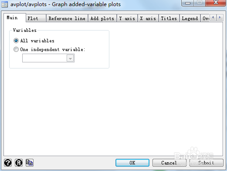The height and width of the screenshot is (171, 227).
Task: Click the Submit button
Action: pyautogui.click(x=206, y=163)
